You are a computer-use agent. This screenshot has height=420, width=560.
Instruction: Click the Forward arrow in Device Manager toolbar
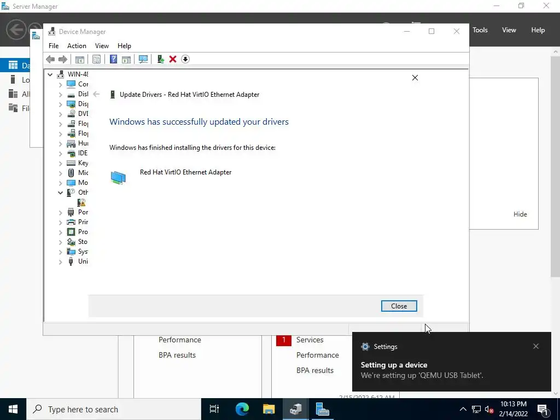coord(62,59)
